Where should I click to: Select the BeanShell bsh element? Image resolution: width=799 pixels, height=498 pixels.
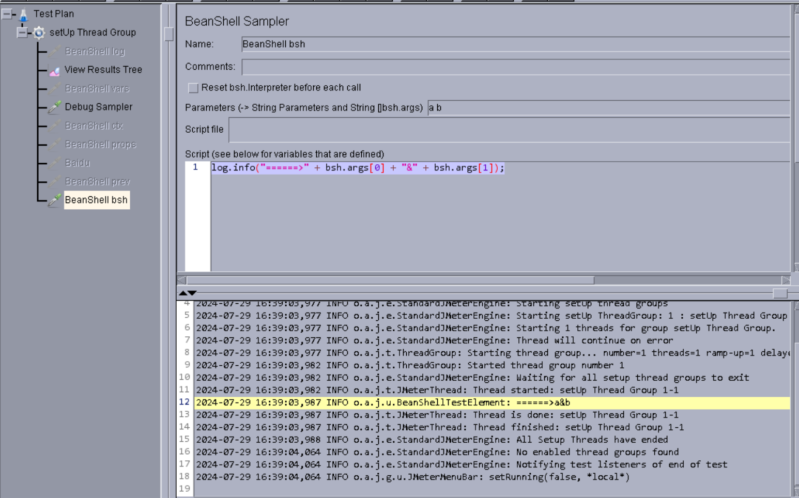coord(97,200)
